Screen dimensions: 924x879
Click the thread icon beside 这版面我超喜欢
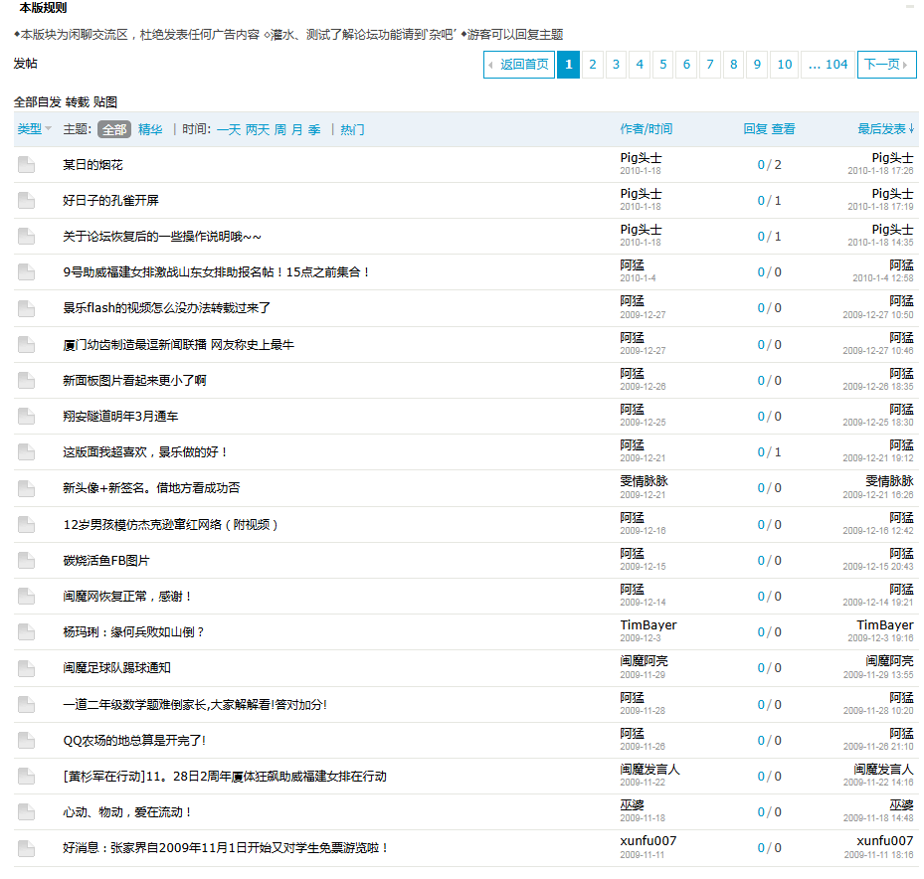[x=26, y=451]
